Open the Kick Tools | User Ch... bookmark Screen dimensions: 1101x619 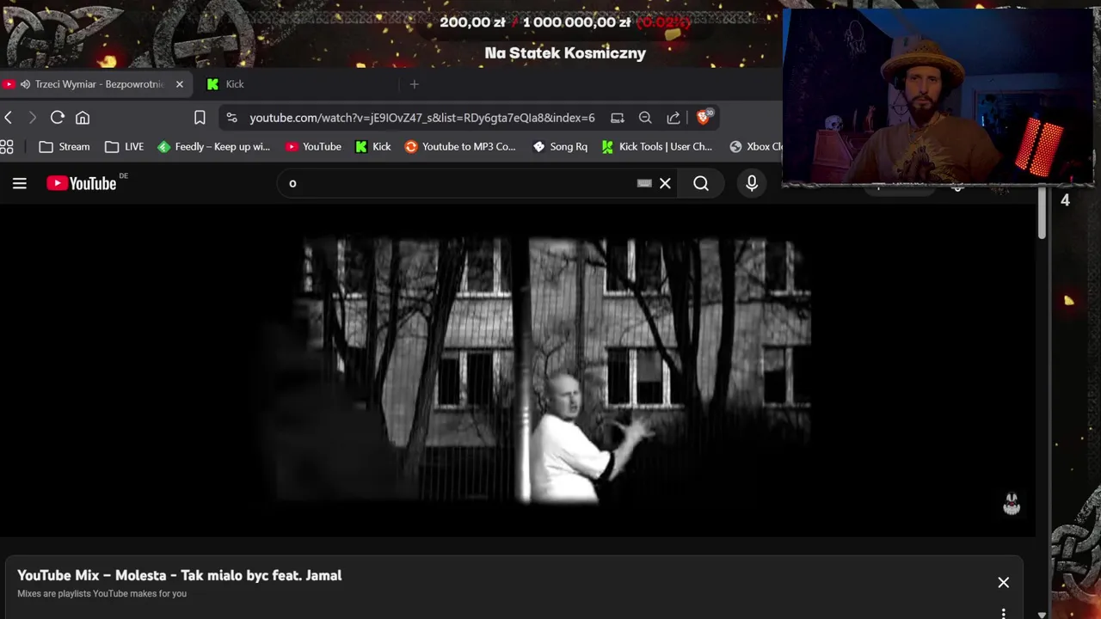pos(657,147)
